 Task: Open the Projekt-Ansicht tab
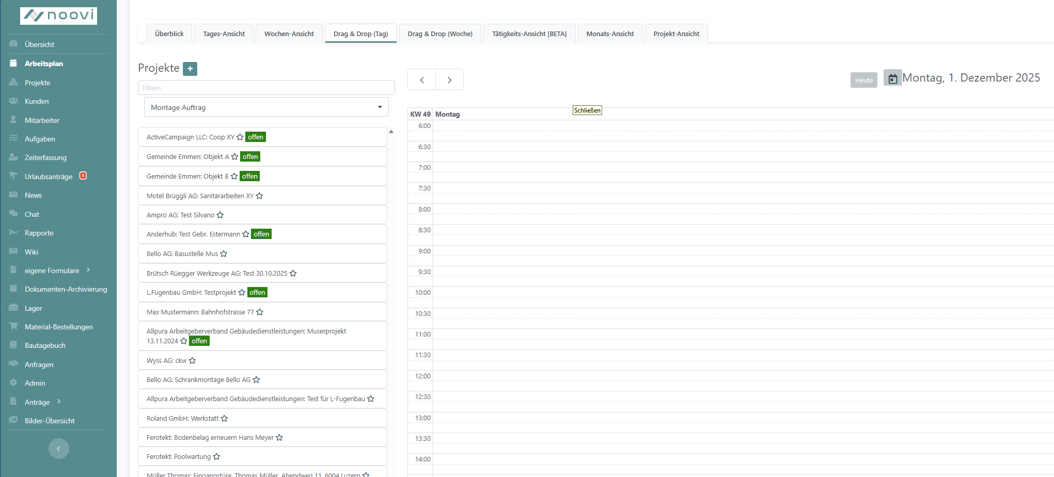(x=677, y=34)
